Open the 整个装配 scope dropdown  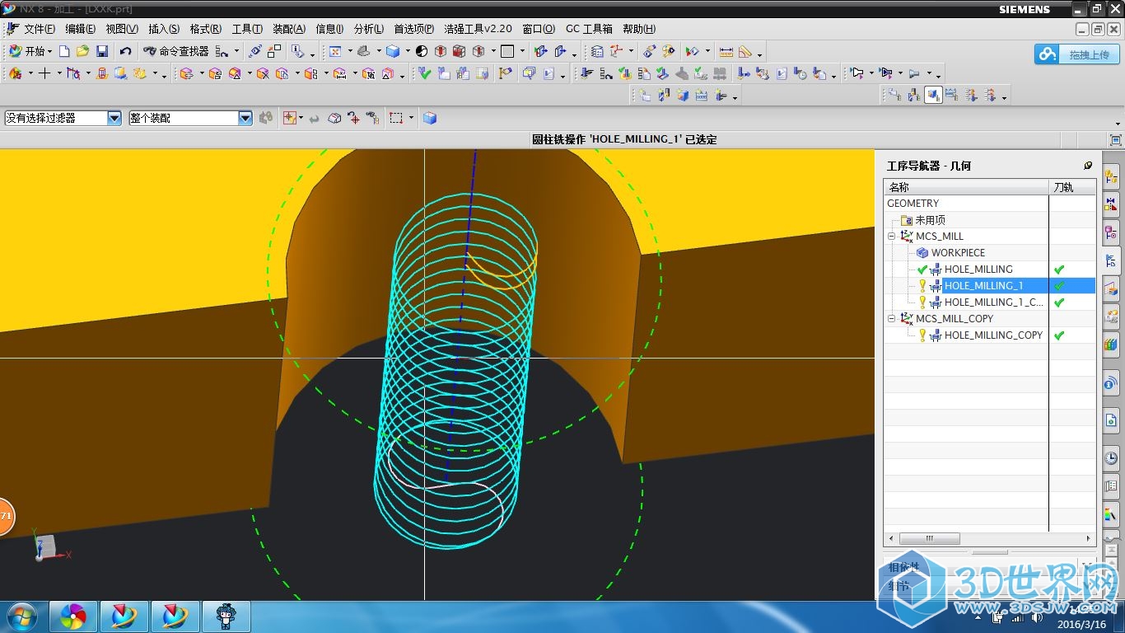[245, 118]
